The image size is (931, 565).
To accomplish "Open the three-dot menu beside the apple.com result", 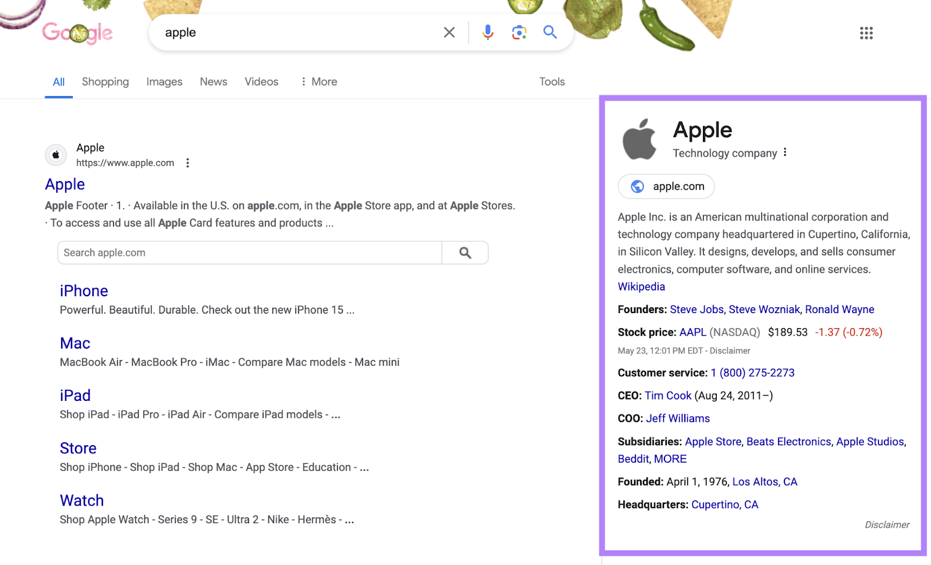I will pyautogui.click(x=187, y=164).
